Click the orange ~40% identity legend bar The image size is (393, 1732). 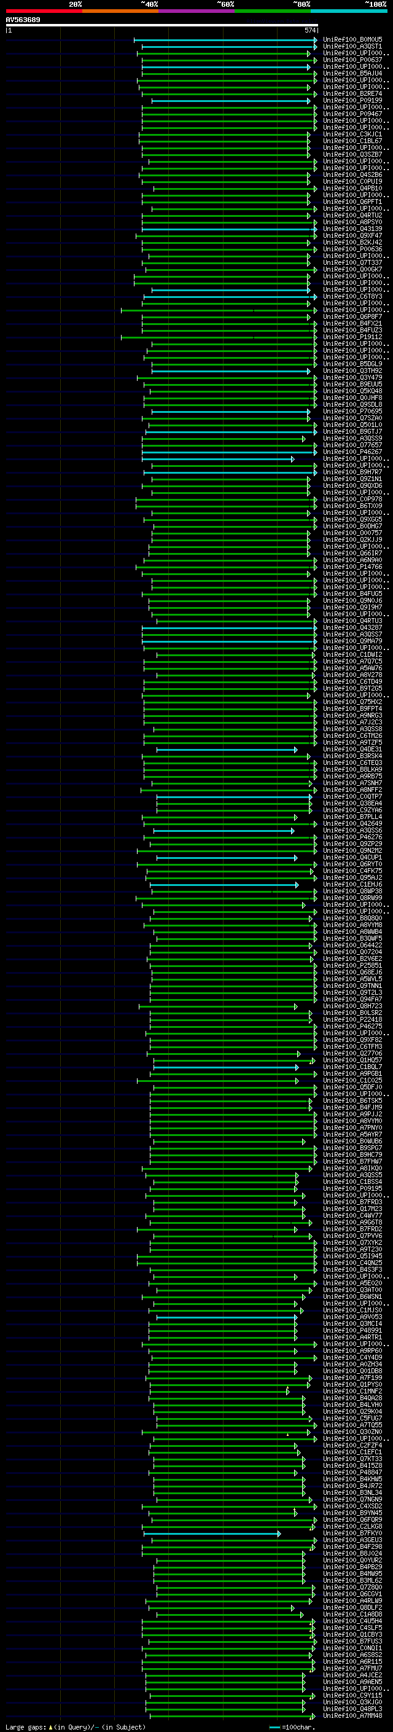[x=120, y=11]
